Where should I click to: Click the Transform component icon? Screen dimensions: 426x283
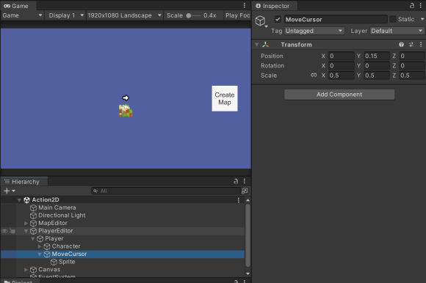(265, 45)
